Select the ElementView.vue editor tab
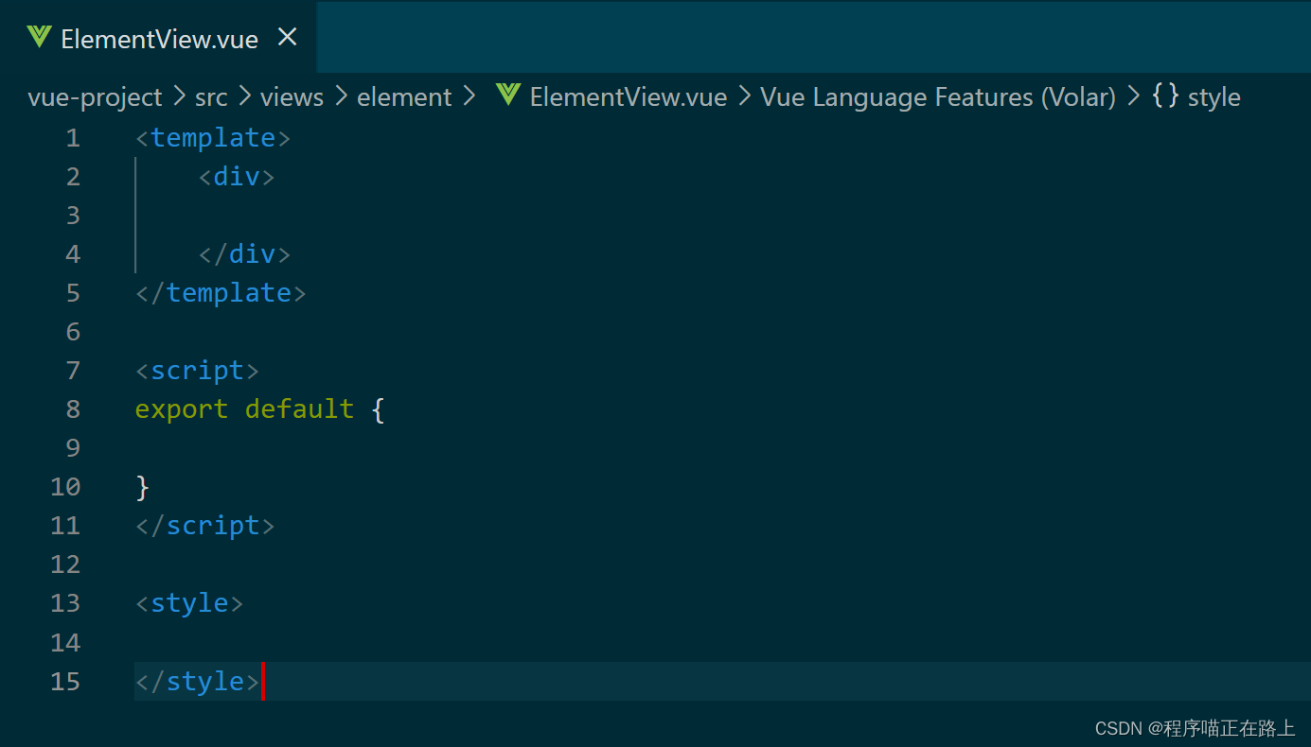The height and width of the screenshot is (747, 1311). coord(159,38)
